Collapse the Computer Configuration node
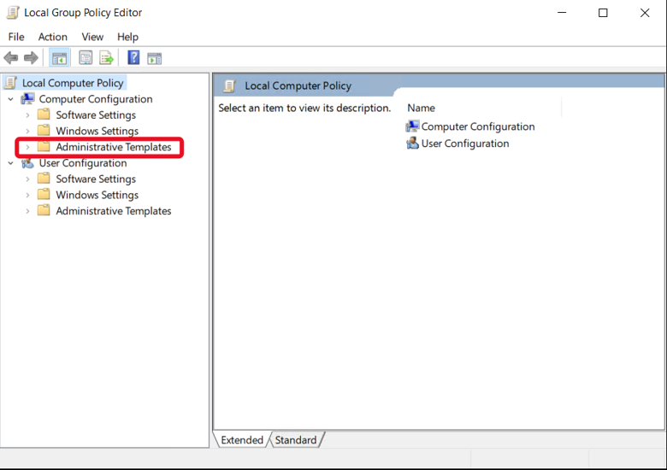This screenshot has height=470, width=667. pos(10,99)
